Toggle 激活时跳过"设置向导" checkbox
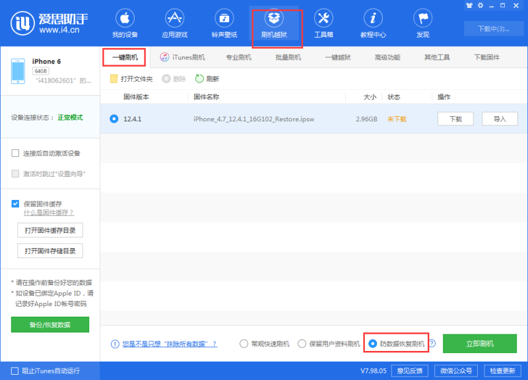Image resolution: width=528 pixels, height=380 pixels. click(15, 174)
